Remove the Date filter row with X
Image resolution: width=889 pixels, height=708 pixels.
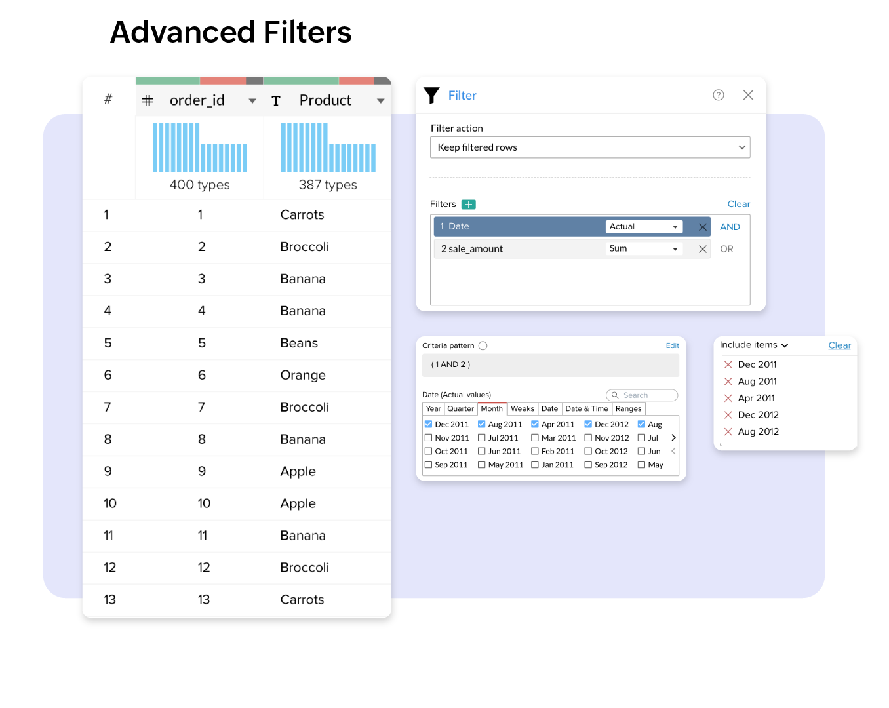(x=702, y=227)
